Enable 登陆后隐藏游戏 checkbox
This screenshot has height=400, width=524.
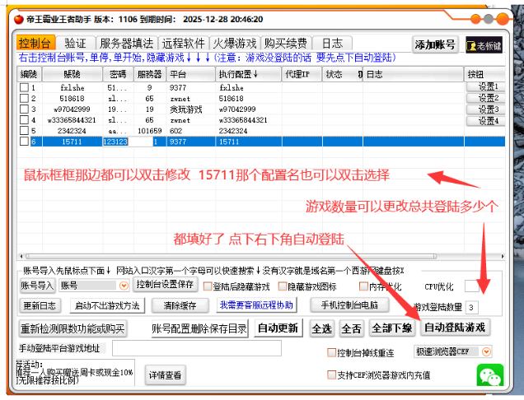(x=208, y=286)
